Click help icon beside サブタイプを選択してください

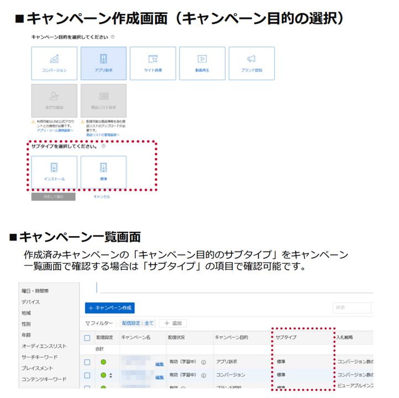tap(103, 146)
